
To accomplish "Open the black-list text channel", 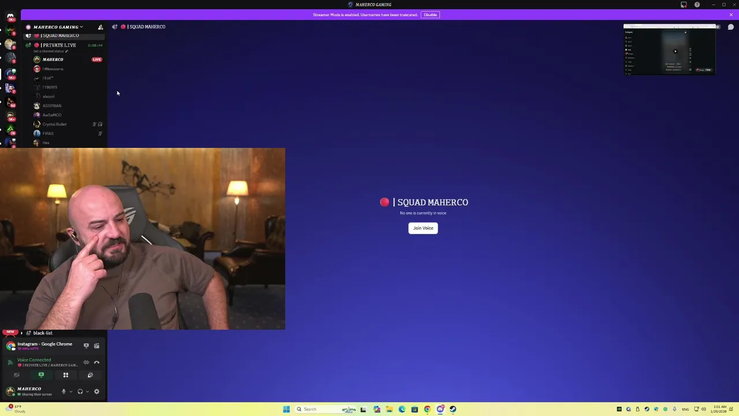I will (x=43, y=333).
